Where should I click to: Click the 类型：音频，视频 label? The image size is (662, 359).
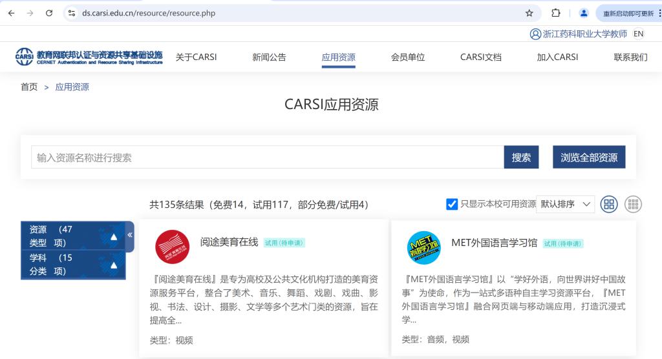pyautogui.click(x=435, y=340)
